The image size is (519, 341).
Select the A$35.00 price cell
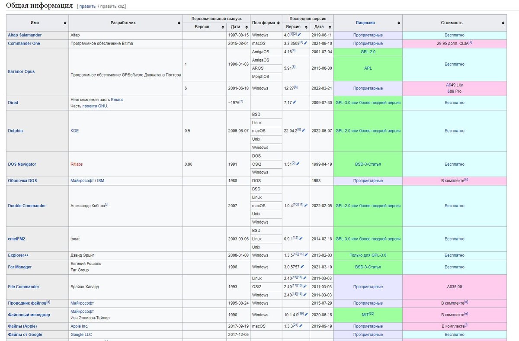point(454,286)
